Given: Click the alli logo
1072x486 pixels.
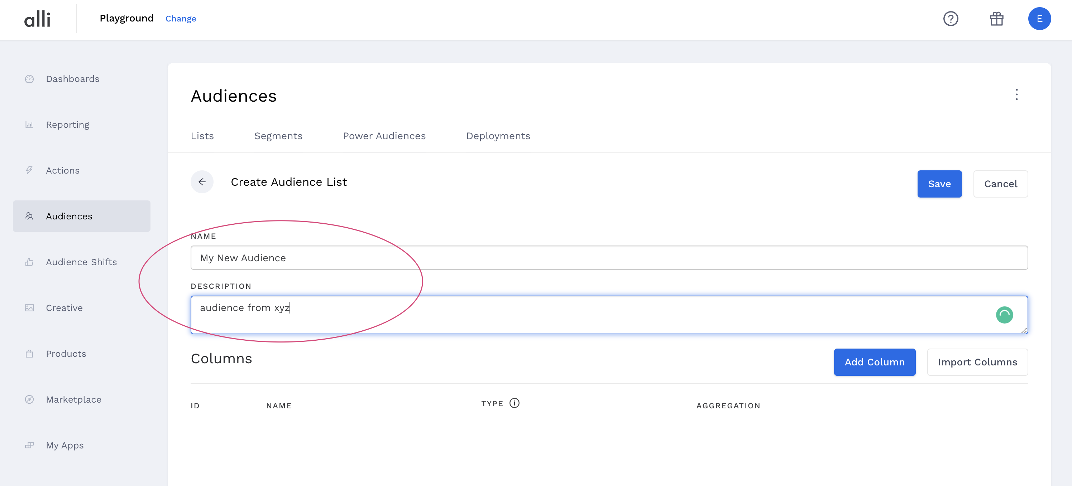Looking at the screenshot, I should coord(37,19).
